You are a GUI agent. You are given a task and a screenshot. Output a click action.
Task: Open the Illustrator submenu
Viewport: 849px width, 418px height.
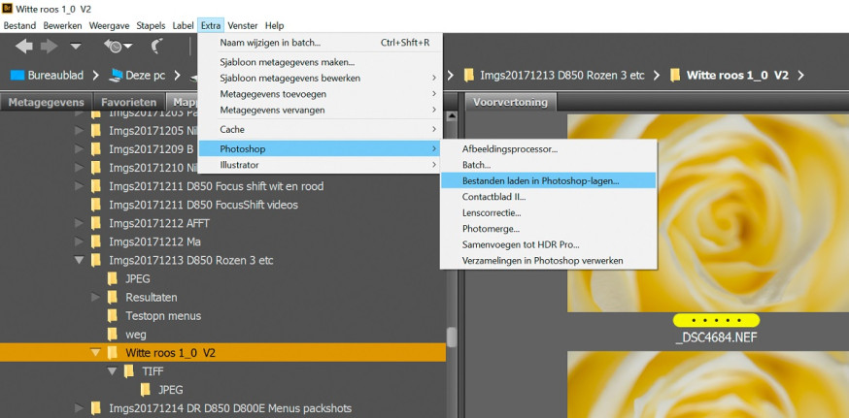tap(321, 165)
